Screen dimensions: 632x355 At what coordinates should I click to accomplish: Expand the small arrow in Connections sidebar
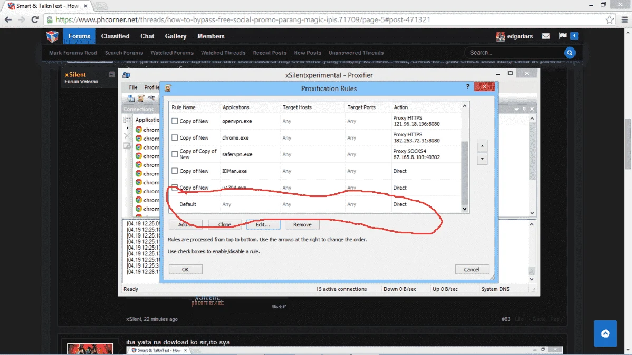(127, 128)
